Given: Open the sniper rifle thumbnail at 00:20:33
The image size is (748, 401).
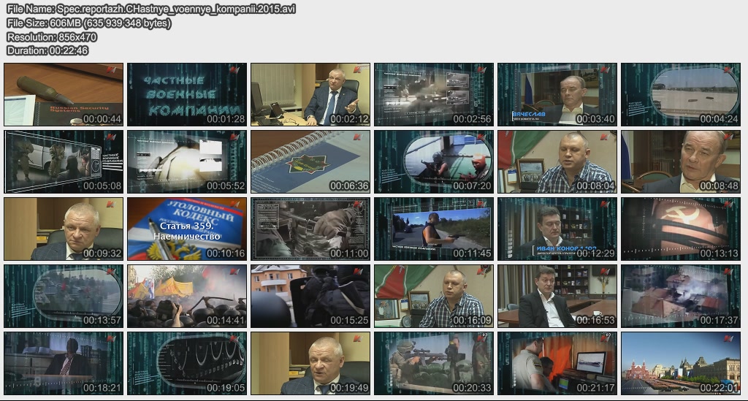Looking at the screenshot, I should pos(434,363).
